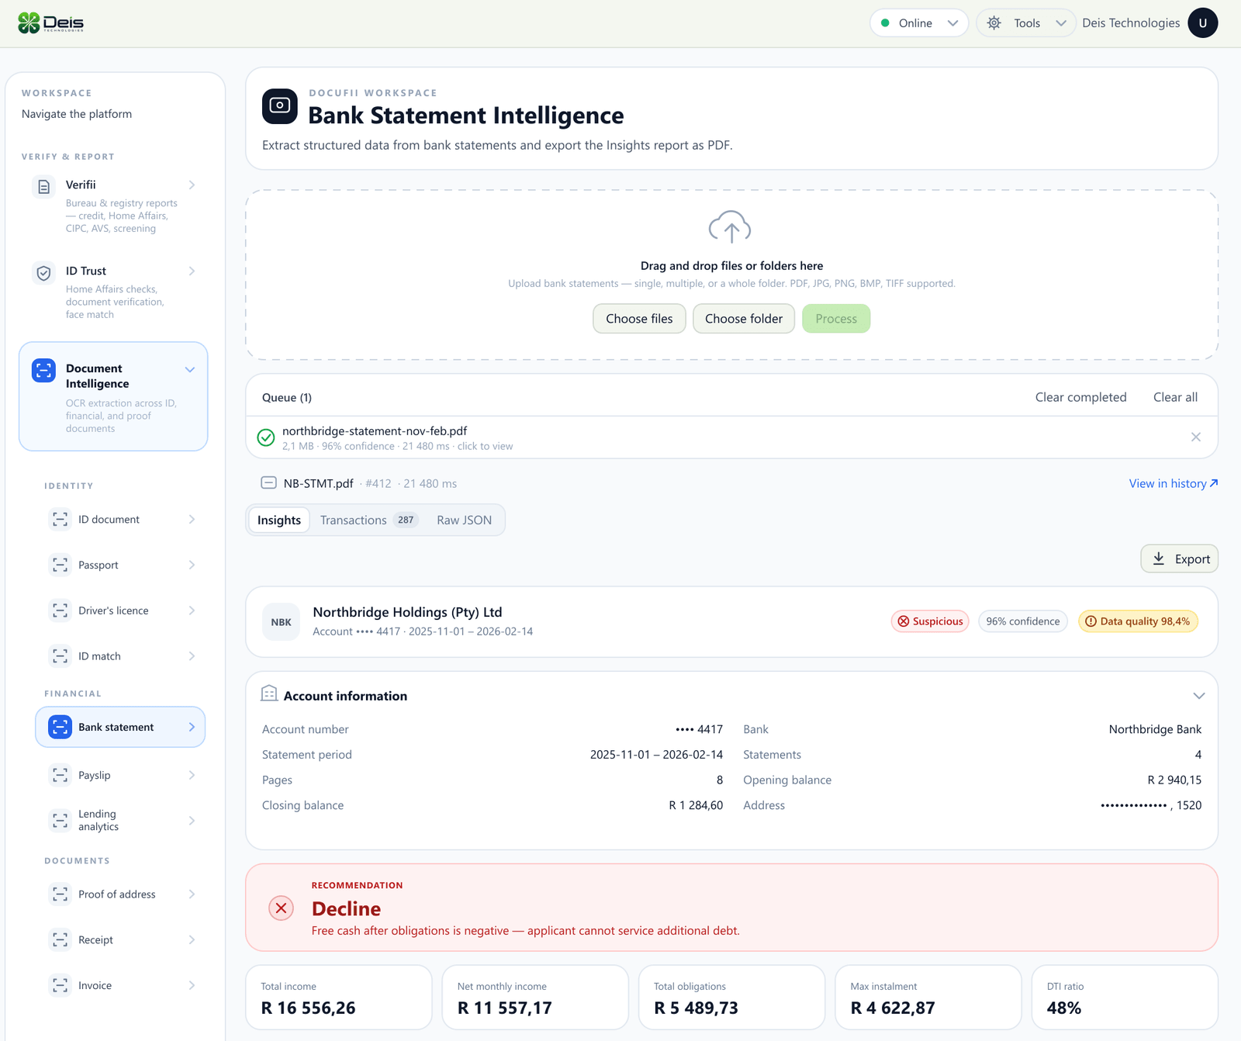Open Lending analytics chevron arrow

(192, 820)
